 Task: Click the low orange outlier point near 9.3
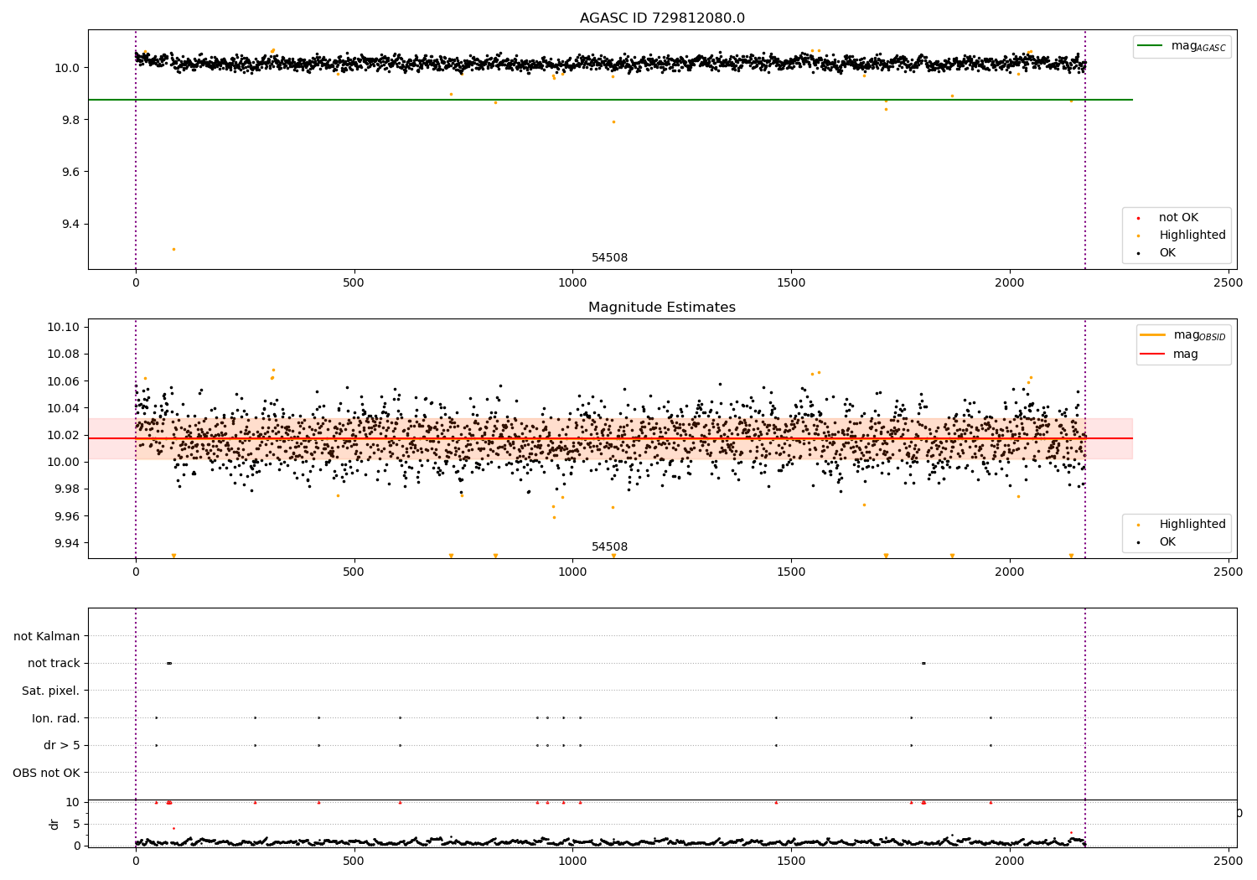coord(173,249)
